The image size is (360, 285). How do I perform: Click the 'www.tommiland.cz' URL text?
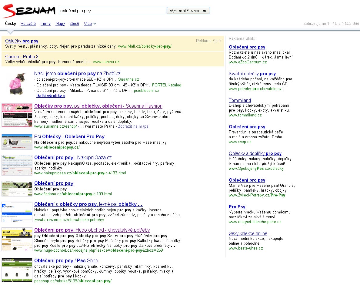click(245, 115)
